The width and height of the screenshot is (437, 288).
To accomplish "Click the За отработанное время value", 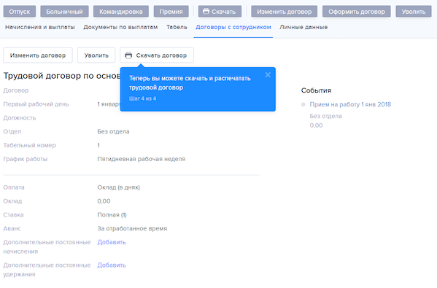I will tap(132, 229).
